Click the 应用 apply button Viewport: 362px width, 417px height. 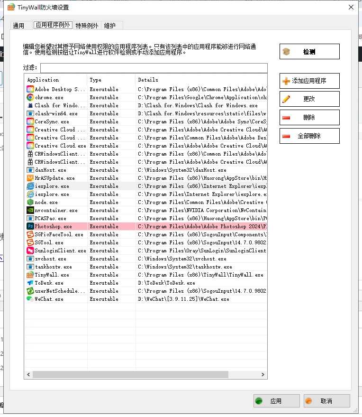coord(277,401)
